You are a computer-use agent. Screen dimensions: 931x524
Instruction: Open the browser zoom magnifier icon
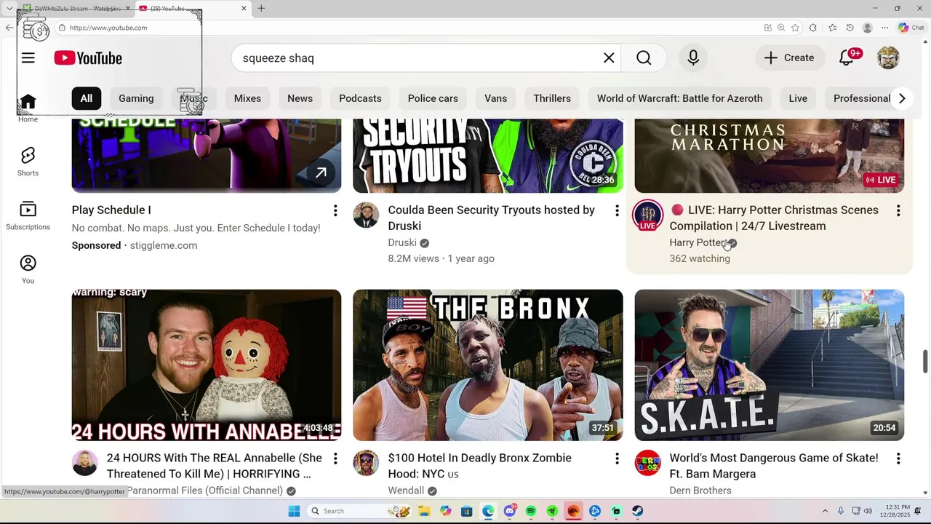tap(781, 28)
